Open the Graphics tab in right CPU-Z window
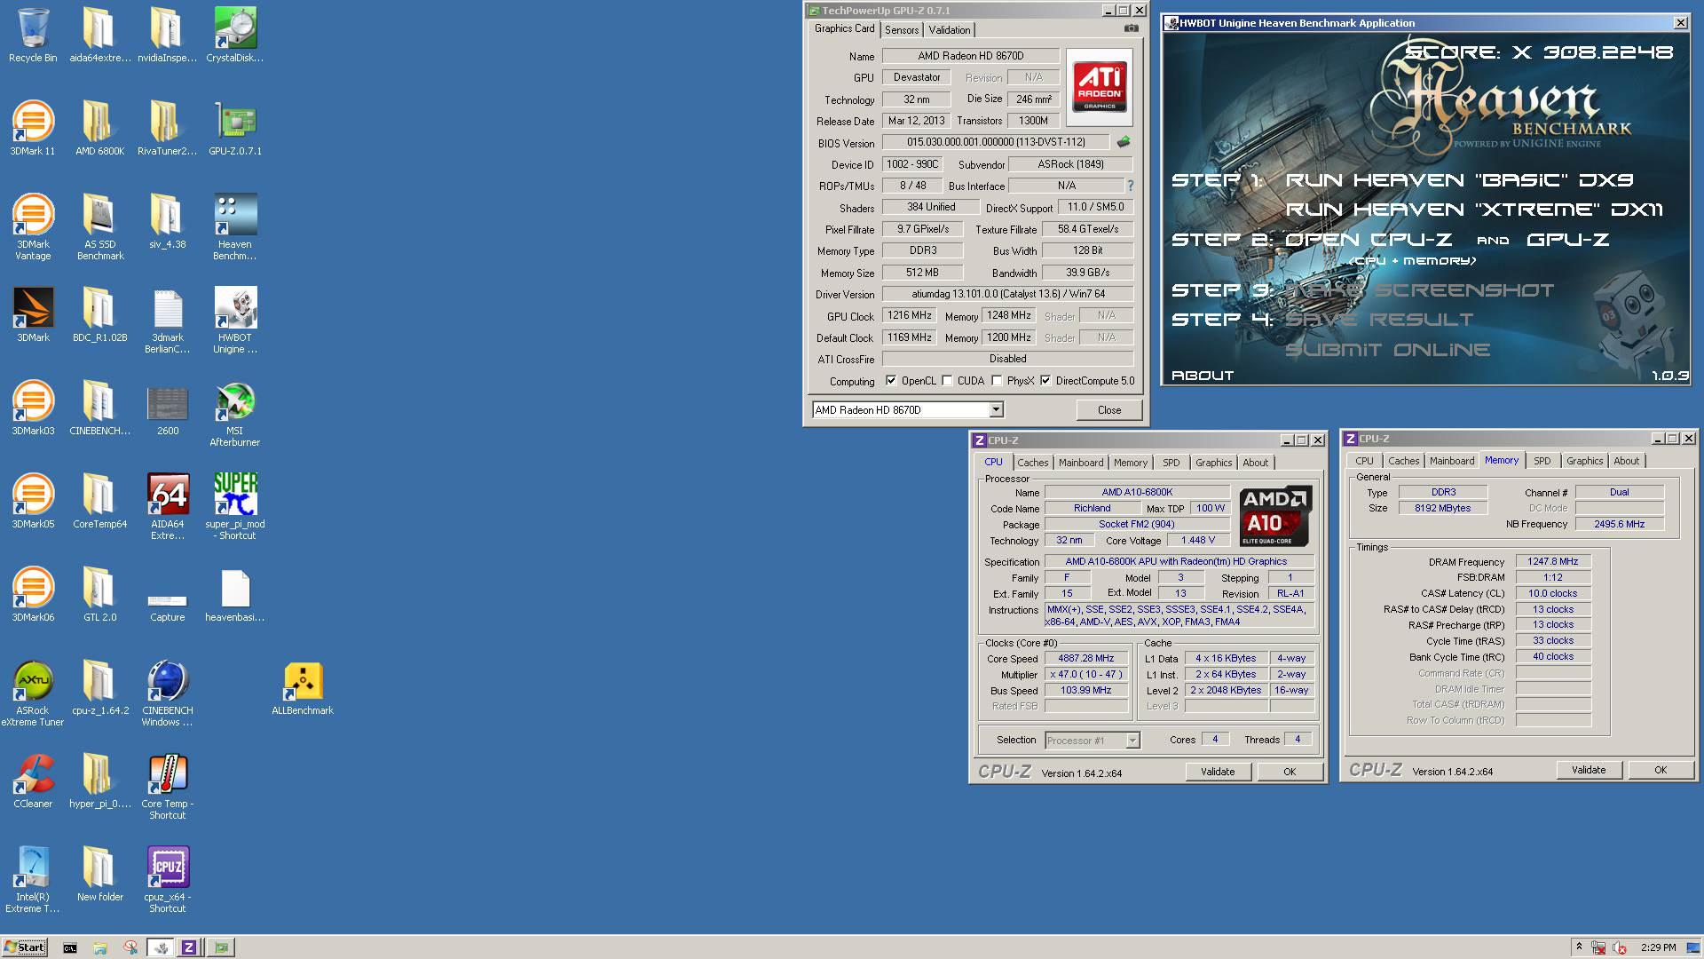Viewport: 1704px width, 959px height. click(x=1584, y=461)
